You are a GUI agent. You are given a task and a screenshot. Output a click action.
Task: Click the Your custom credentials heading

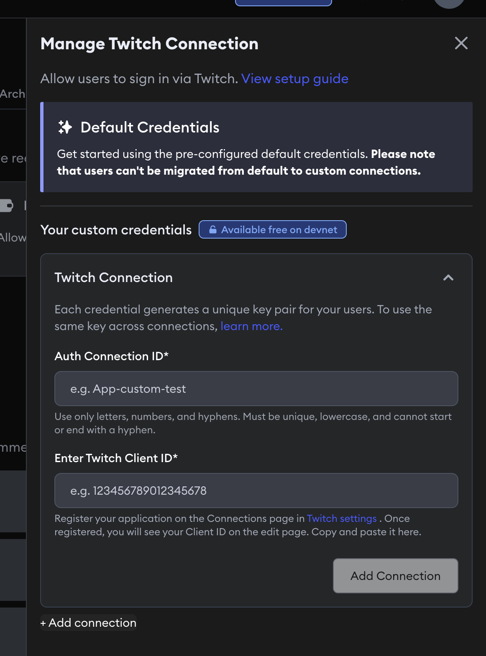point(116,230)
